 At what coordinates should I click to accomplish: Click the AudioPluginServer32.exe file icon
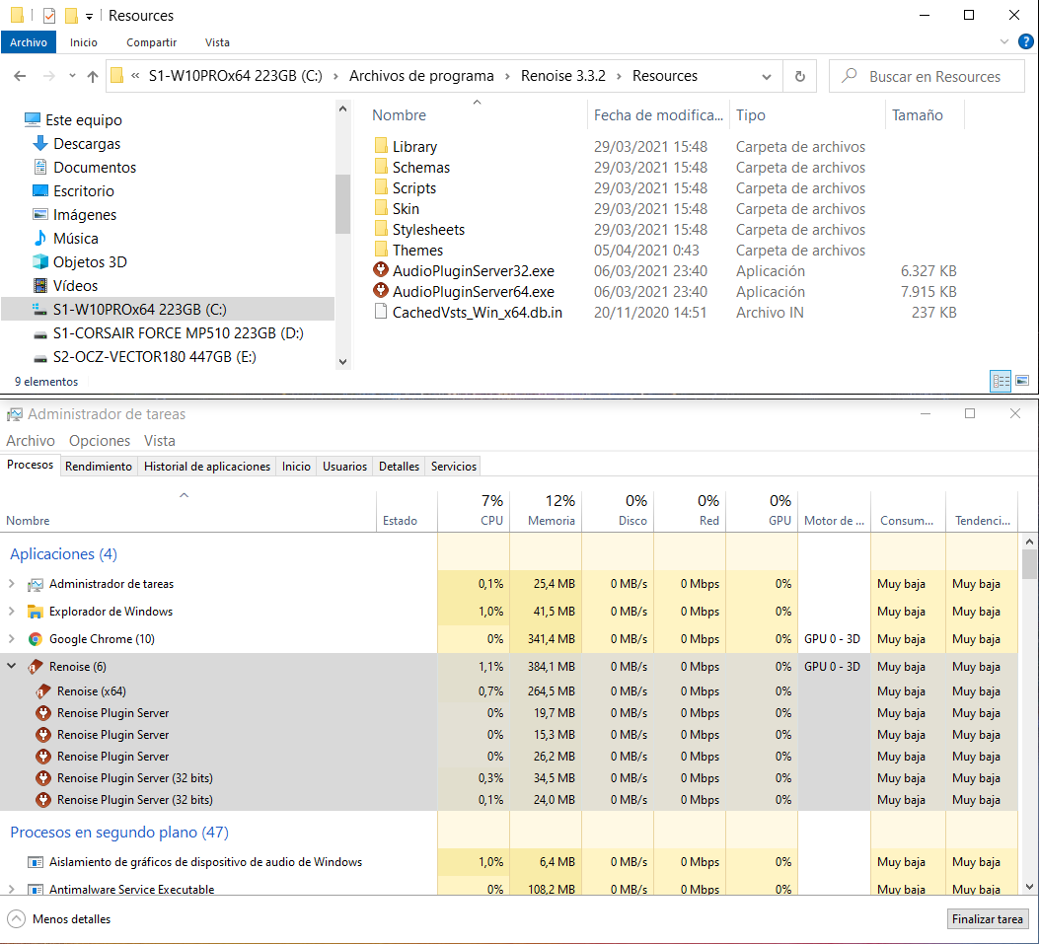pyautogui.click(x=380, y=269)
